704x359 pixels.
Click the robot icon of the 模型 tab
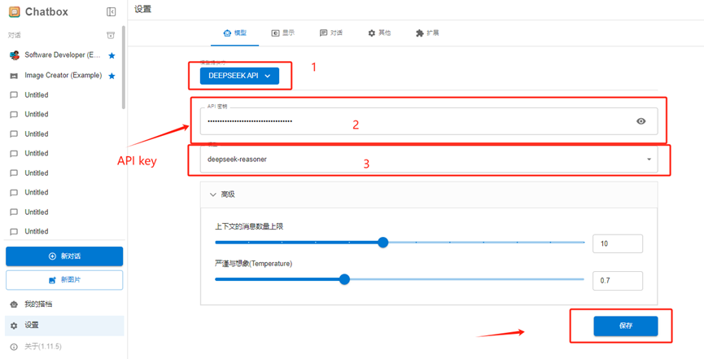pos(227,33)
